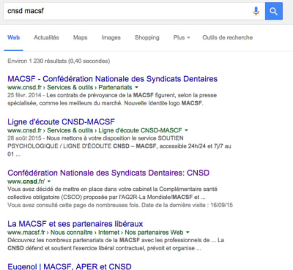Expand arrow next to Nos partenaires Web URL
Screen dimensions: 293x270
tap(188, 232)
